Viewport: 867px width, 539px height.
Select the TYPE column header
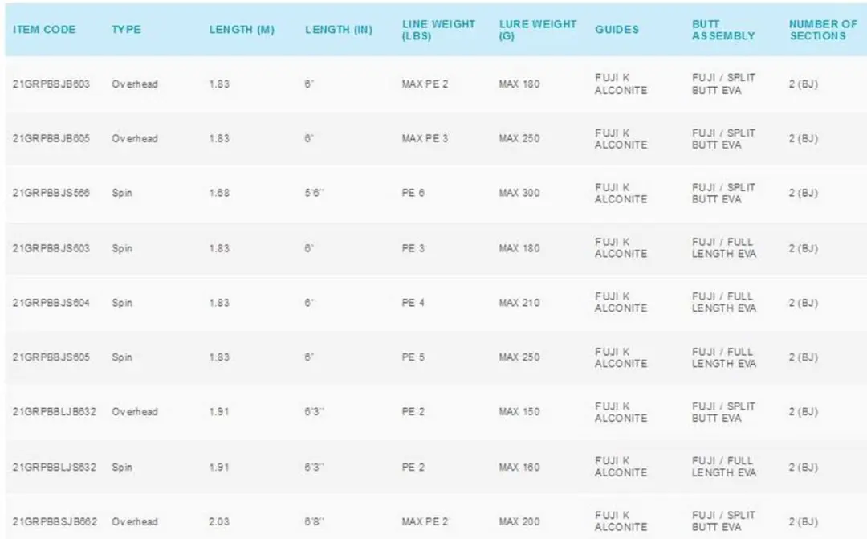pyautogui.click(x=126, y=30)
